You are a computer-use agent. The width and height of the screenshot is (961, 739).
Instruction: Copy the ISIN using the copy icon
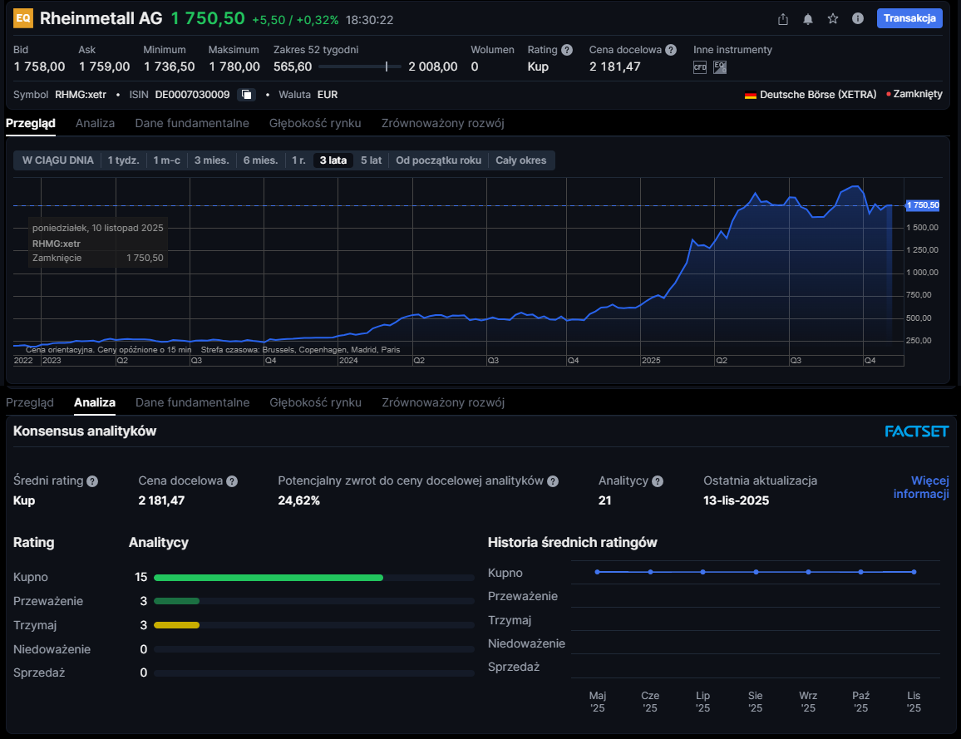click(x=246, y=95)
